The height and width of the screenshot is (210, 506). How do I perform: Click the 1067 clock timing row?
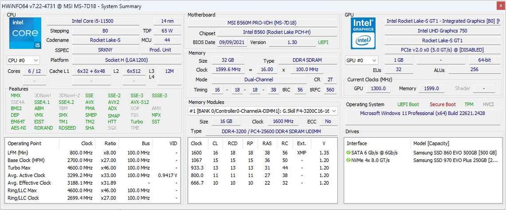coord(263,160)
